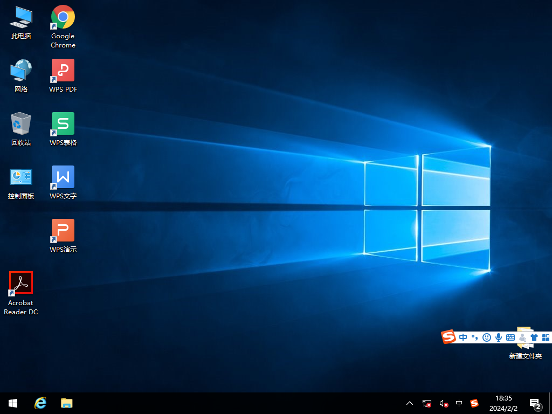Select the WPS PDF shortcut
This screenshot has height=414, width=552.
63,75
